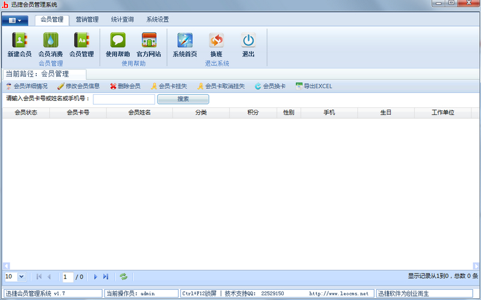481x300 pixels.
Task: Sort by 性别 column header
Action: [x=289, y=113]
